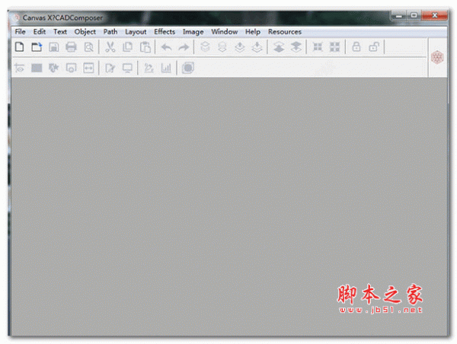Viewport: 457px width, 344px height.
Task: Click the Paste clipboard icon
Action: click(x=145, y=47)
